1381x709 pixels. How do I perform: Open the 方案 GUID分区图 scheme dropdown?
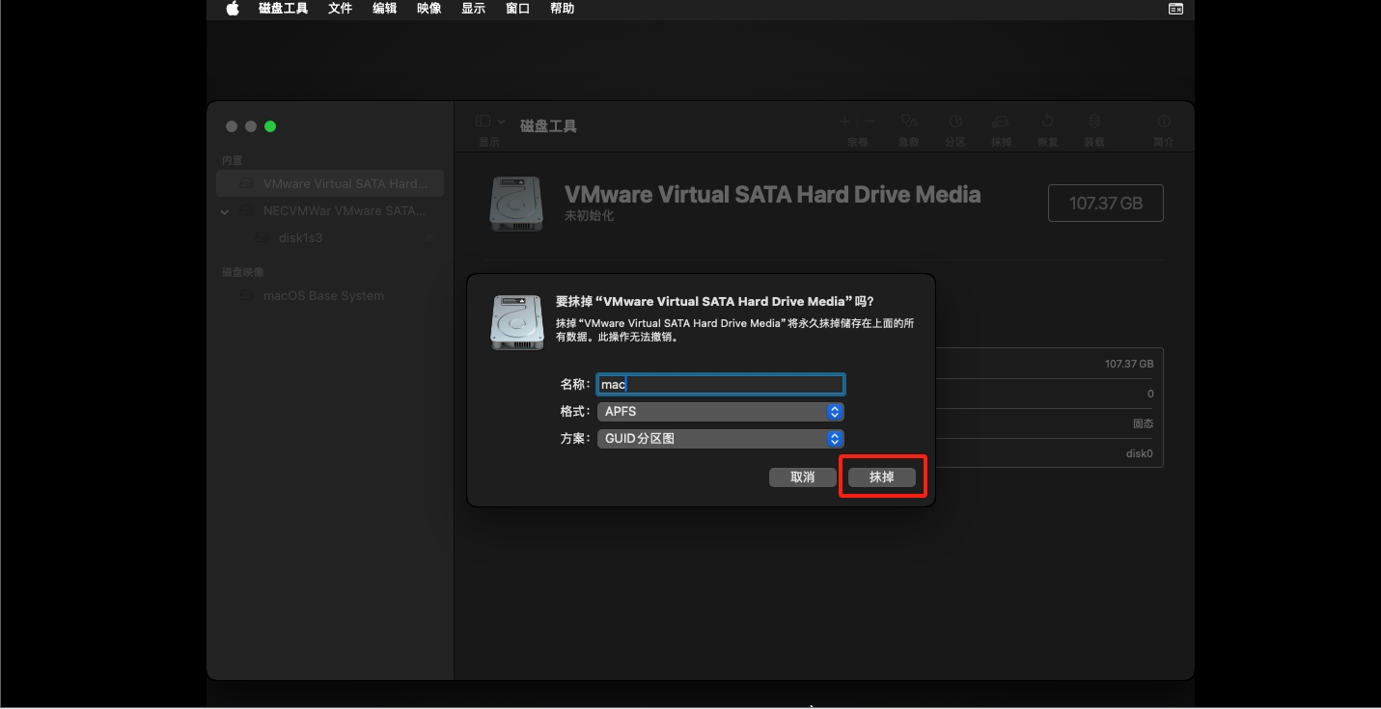click(x=720, y=439)
